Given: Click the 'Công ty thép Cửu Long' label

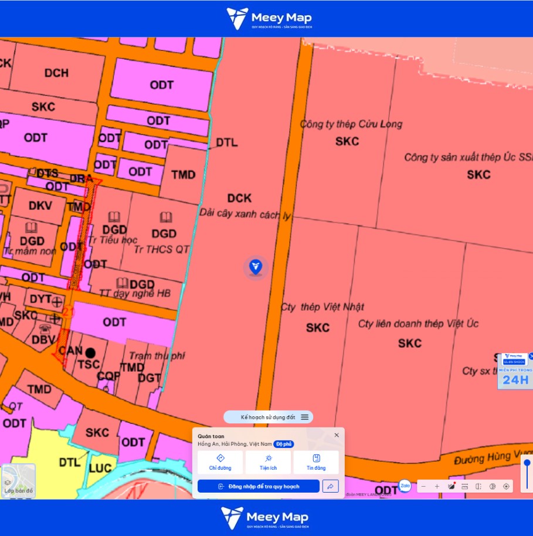Looking at the screenshot, I should tap(351, 124).
